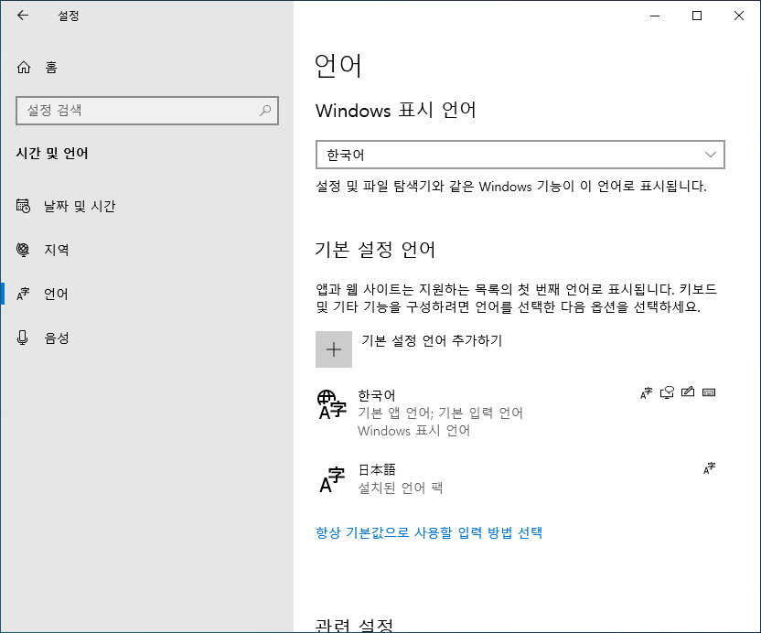Viewport: 761px width, 633px height.
Task: Open 음성 settings page
Action: [146, 338]
